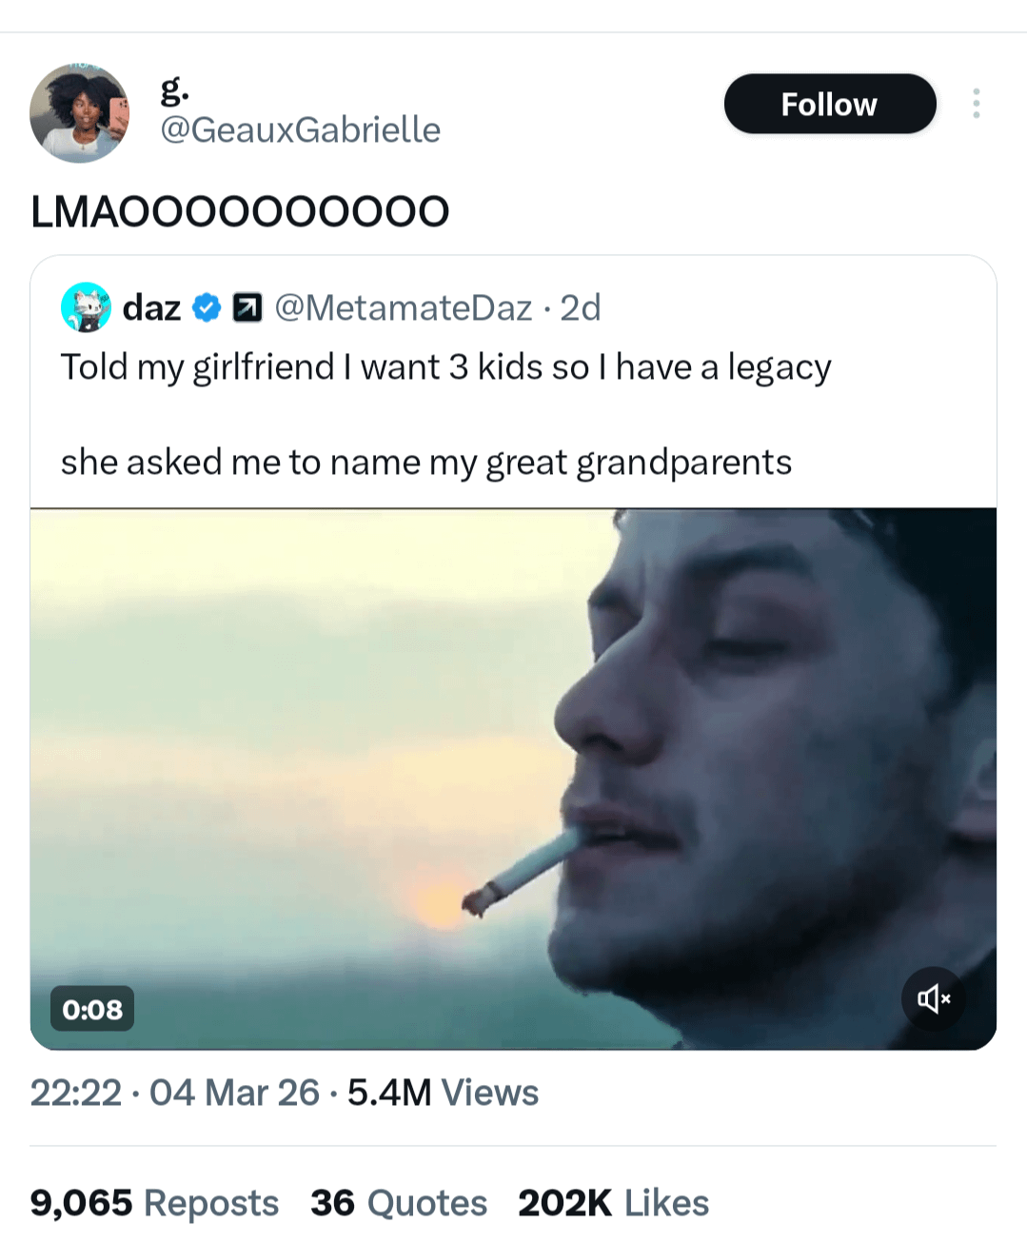
Task: View the 5.4M Views analytics
Action: click(x=443, y=1093)
